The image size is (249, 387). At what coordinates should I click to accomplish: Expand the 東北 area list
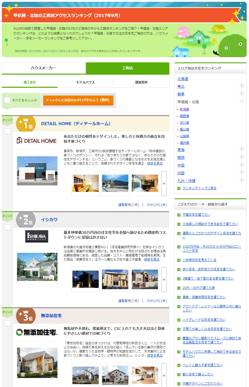pos(242,85)
